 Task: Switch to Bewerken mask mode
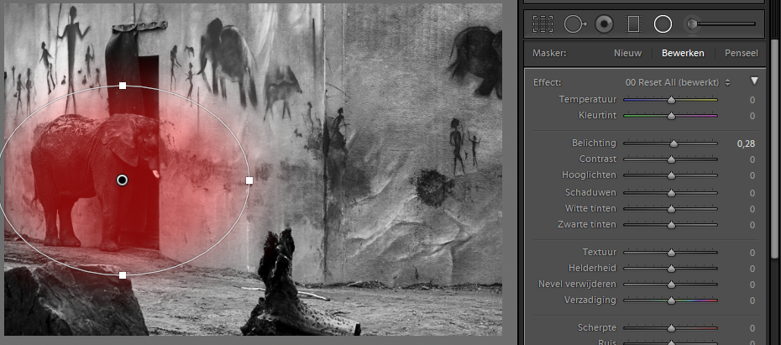[x=682, y=53]
